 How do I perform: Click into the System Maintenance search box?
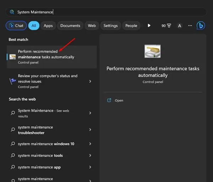[x=106, y=12]
